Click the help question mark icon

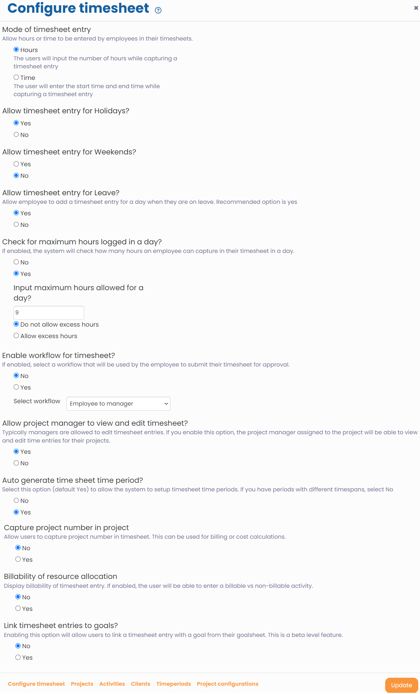[158, 10]
